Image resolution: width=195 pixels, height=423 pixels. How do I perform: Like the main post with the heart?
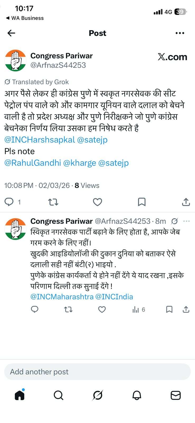point(97,202)
